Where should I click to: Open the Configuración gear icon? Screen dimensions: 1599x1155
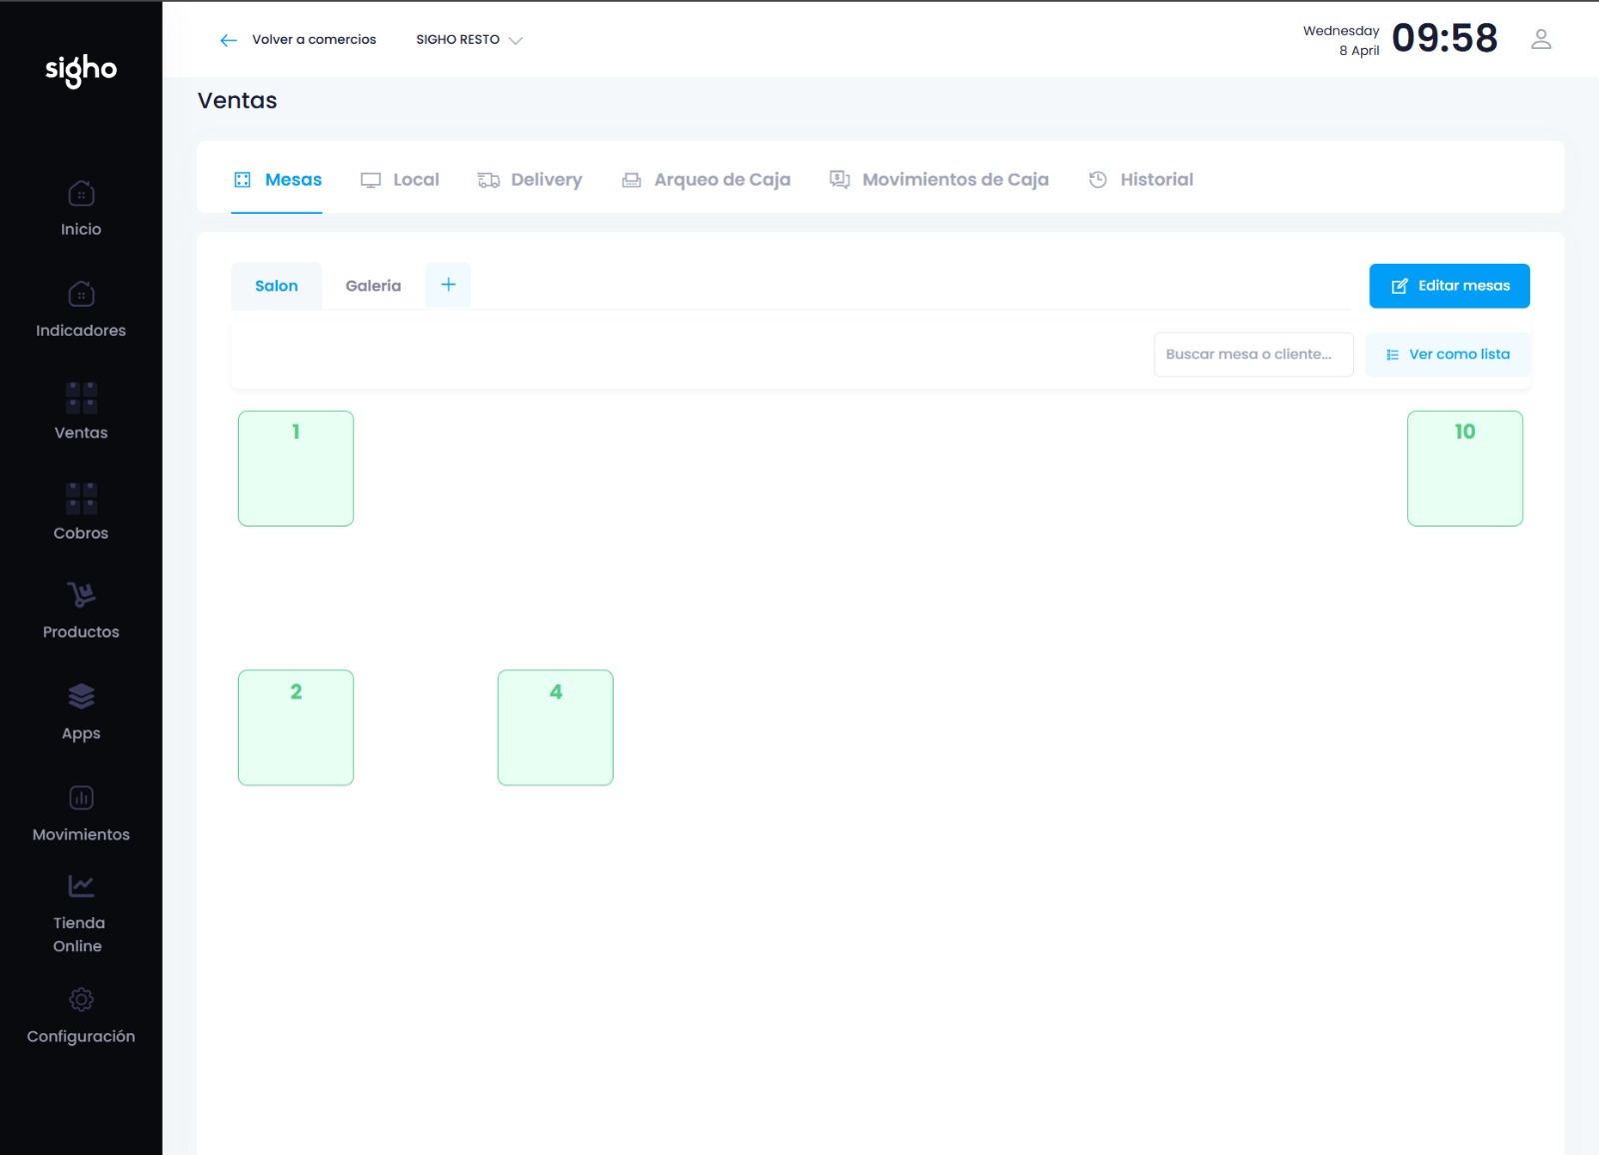[81, 999]
